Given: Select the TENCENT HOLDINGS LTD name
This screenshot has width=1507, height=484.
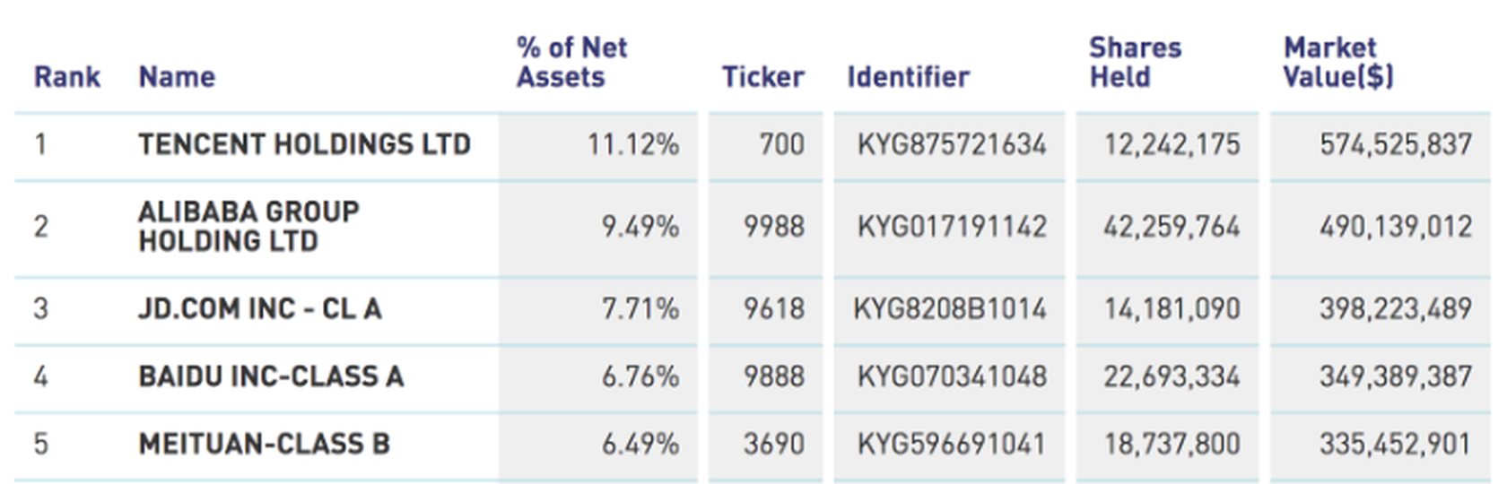Looking at the screenshot, I should tap(304, 144).
